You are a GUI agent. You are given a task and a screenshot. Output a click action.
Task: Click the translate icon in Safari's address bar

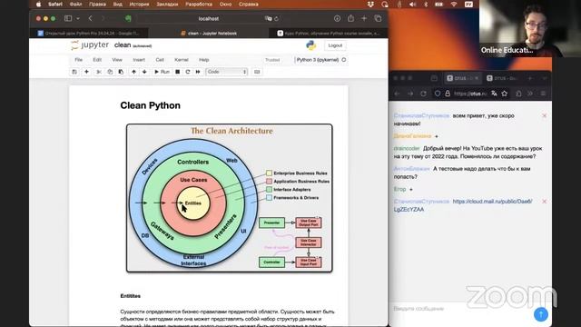(x=268, y=18)
